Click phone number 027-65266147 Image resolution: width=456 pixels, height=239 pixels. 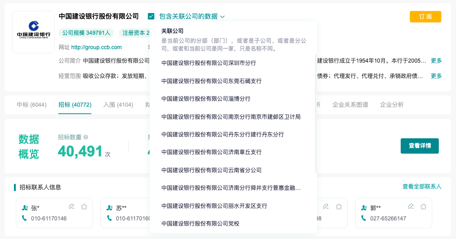pos(388,219)
